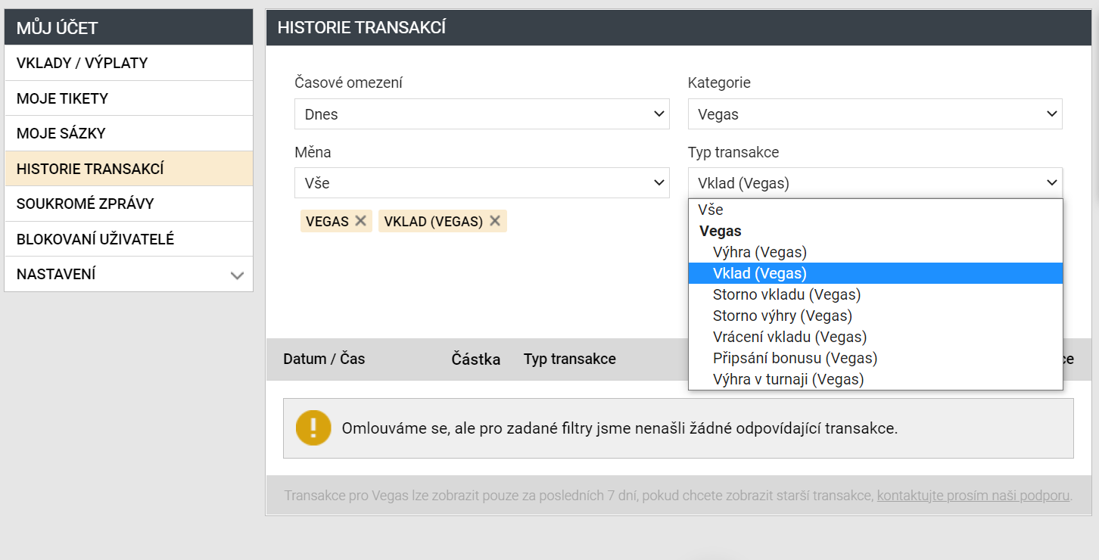Select Vše in transaction type list
Viewport: 1099px width, 560px height.
711,210
